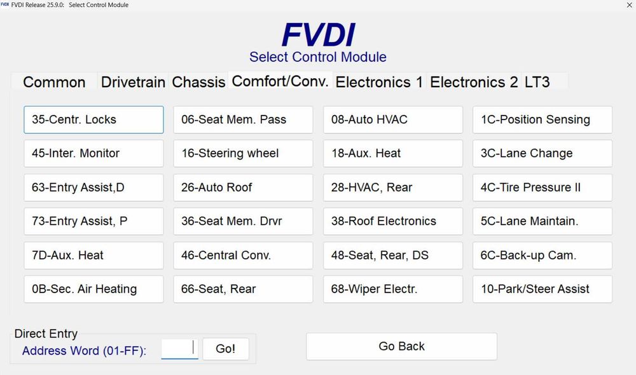Click the FVDI app icon in title bar
This screenshot has width=636, height=375.
[5, 5]
